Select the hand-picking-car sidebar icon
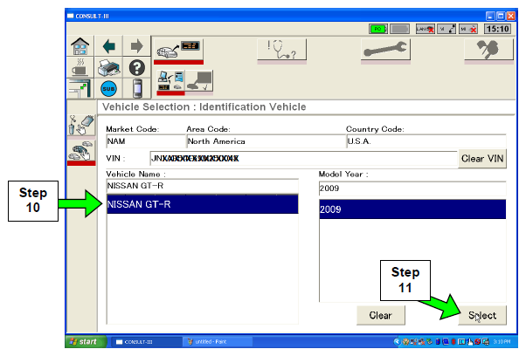The height and width of the screenshot is (356, 526). pyautogui.click(x=82, y=149)
